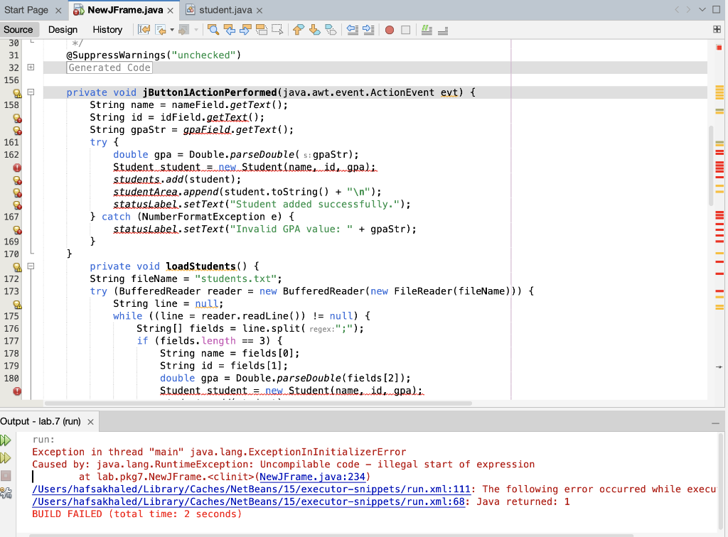Collapse the jButton1ActionPerformed method fold

(x=31, y=92)
